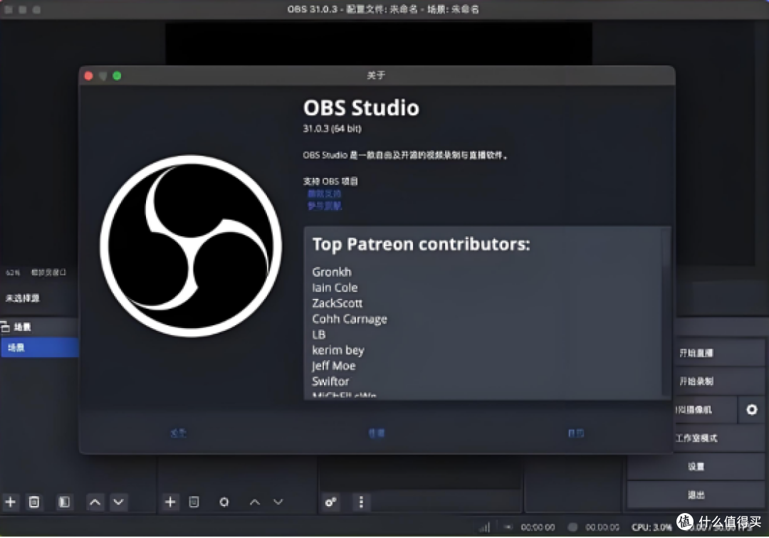Remove selected scene with trash icon

[34, 502]
